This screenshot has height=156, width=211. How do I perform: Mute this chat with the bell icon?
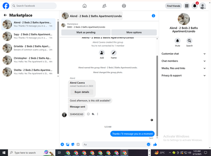pos(178,41)
